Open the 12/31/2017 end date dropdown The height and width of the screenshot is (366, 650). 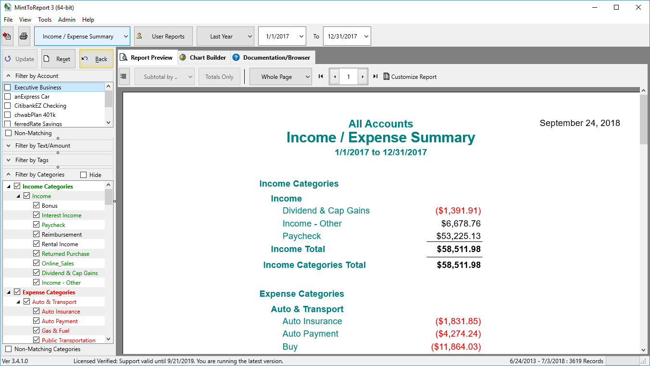coord(347,36)
